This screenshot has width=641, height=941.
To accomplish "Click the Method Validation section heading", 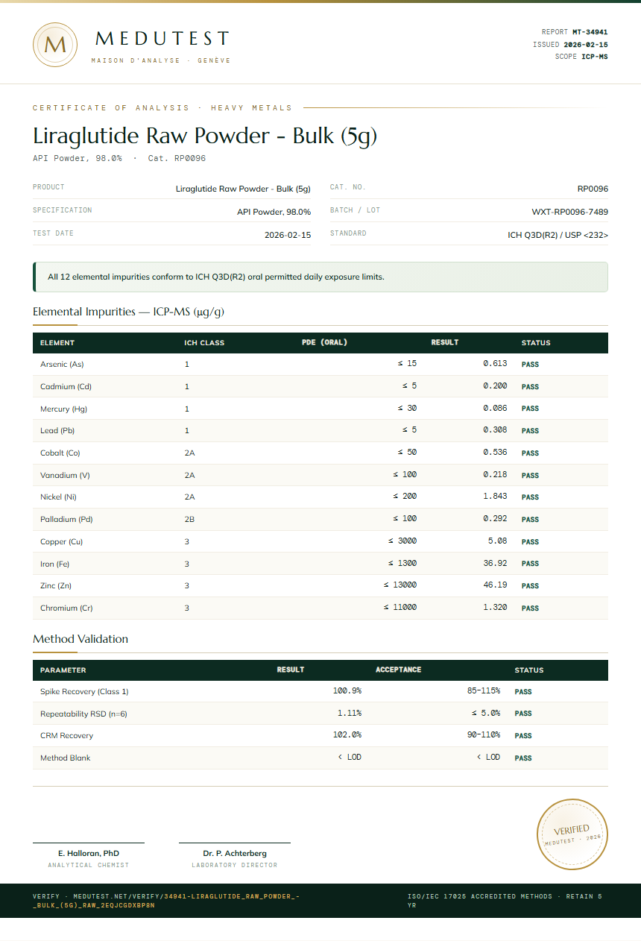I will tap(80, 639).
